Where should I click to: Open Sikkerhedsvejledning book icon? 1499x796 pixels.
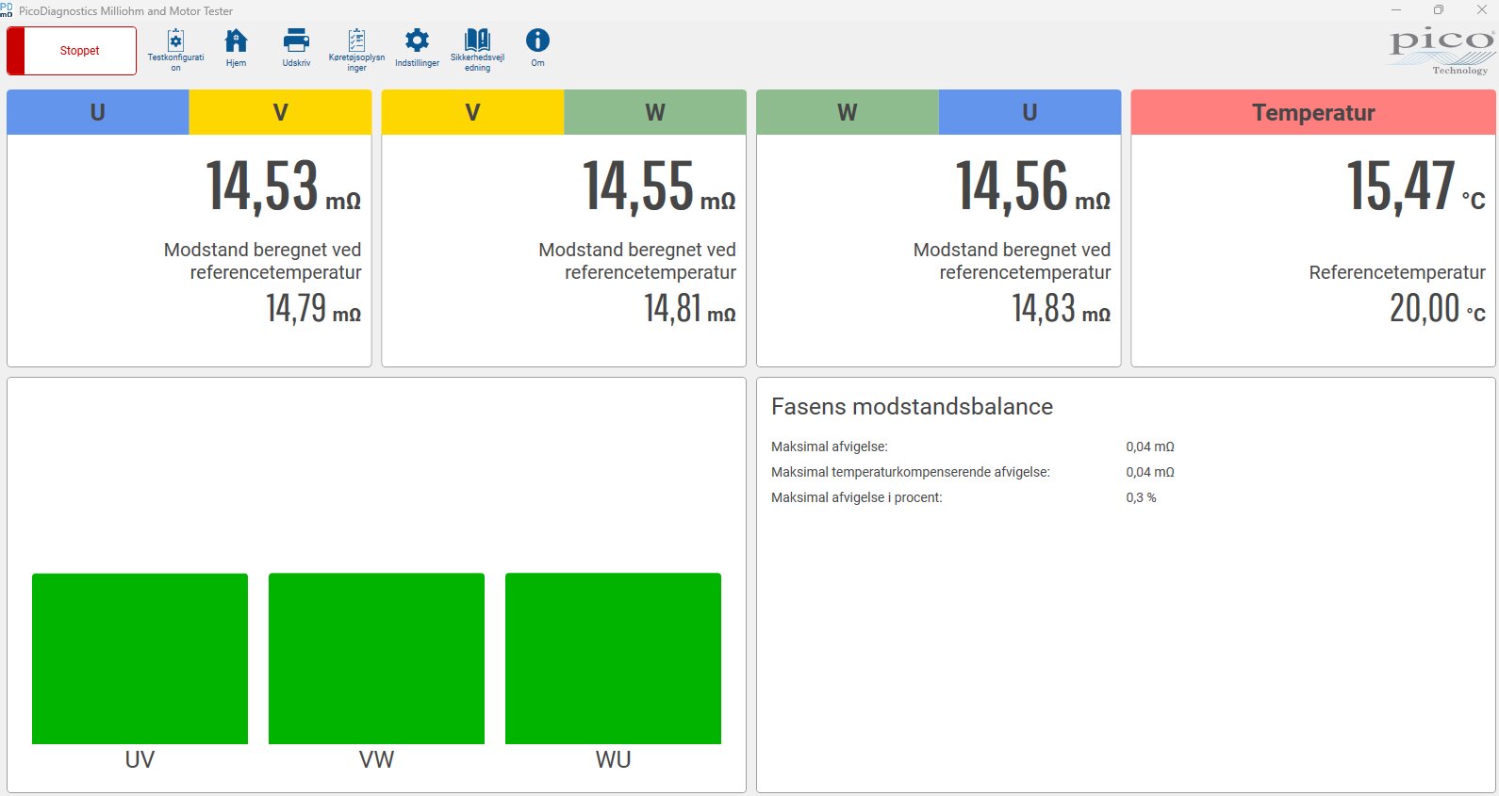[x=477, y=41]
